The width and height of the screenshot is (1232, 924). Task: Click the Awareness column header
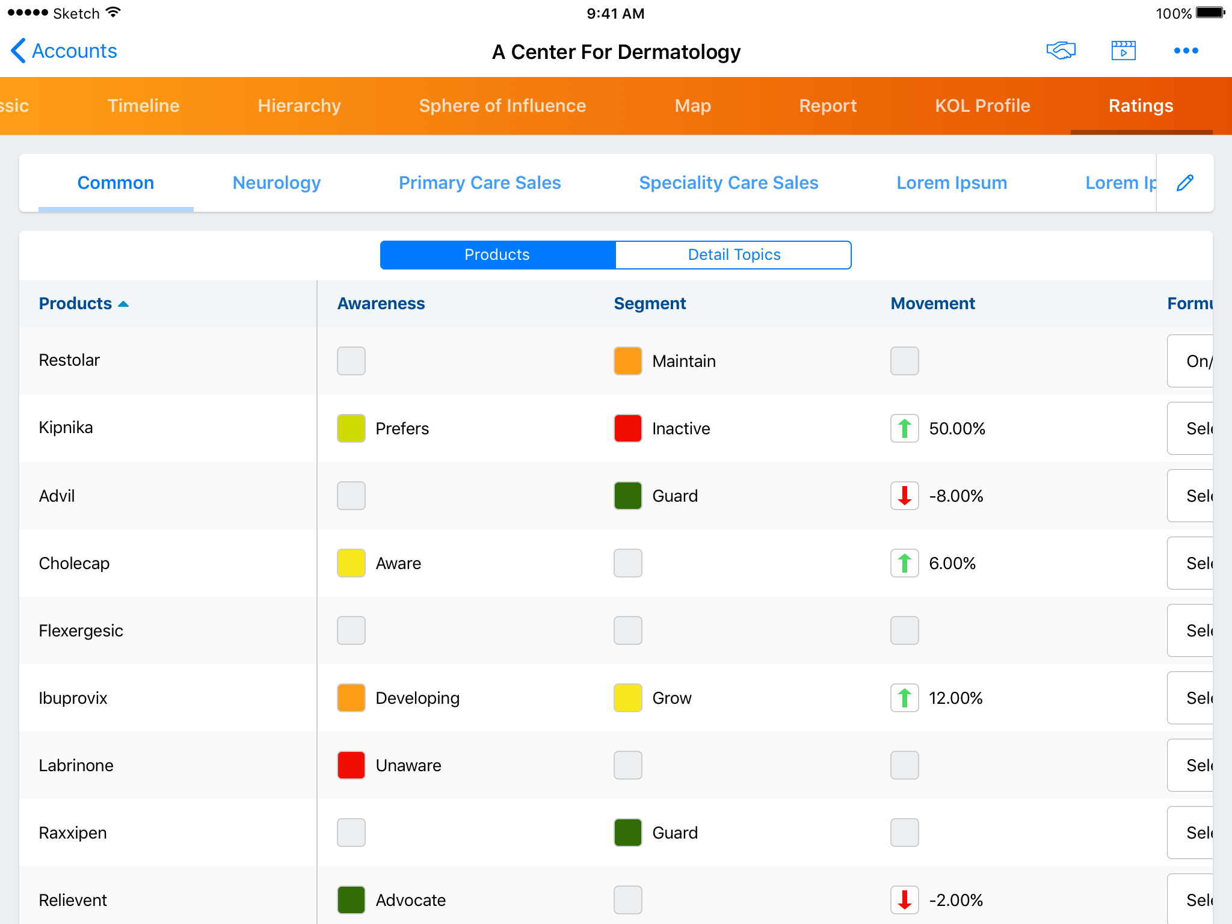pos(381,304)
